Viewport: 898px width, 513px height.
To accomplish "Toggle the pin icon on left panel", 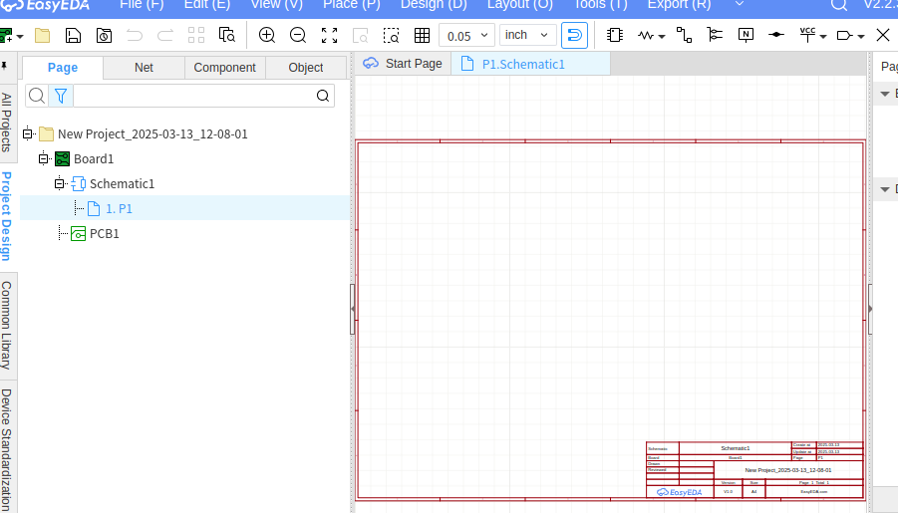I will (5, 67).
